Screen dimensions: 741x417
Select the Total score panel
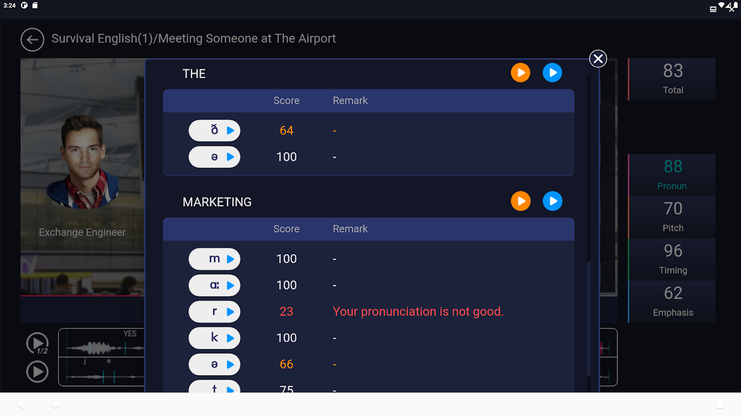pyautogui.click(x=672, y=79)
